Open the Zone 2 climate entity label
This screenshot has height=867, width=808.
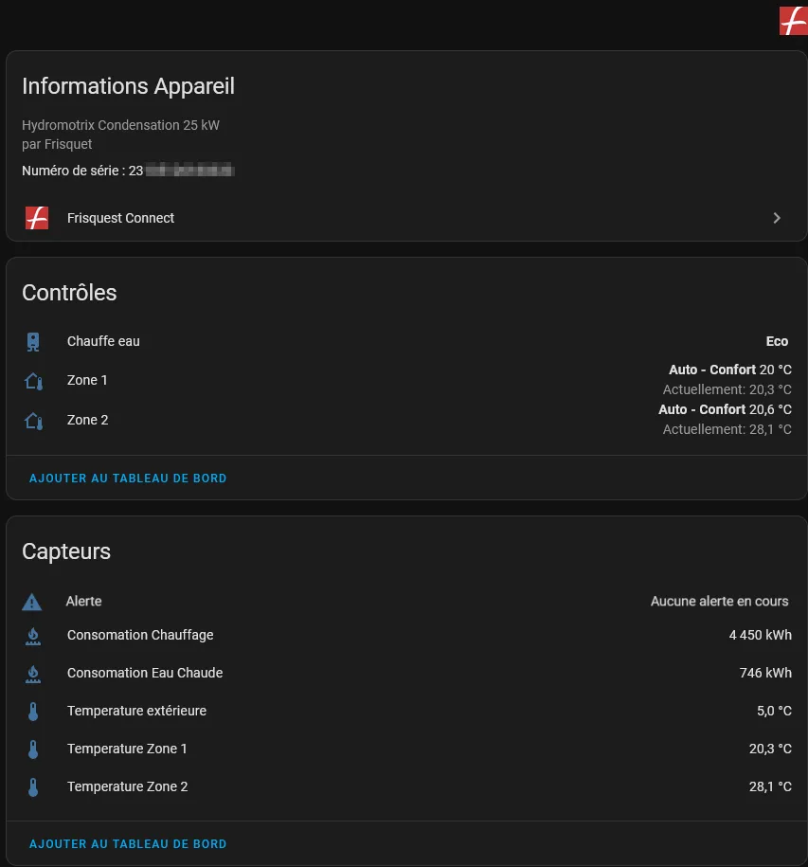point(88,420)
